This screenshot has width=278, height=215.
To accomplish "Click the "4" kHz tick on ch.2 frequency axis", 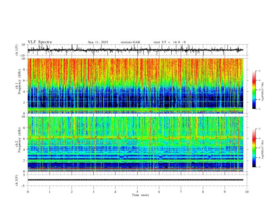I will (24, 150).
